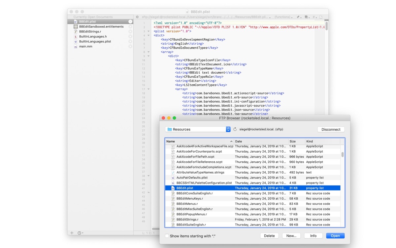Click the plus icon below the documents sidebar
Screen dimensions: 396x248
pyautogui.click(x=72, y=233)
